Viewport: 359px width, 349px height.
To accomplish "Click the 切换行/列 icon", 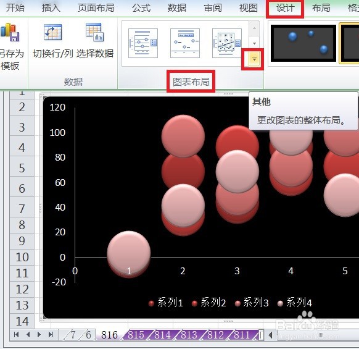I will coord(52,32).
